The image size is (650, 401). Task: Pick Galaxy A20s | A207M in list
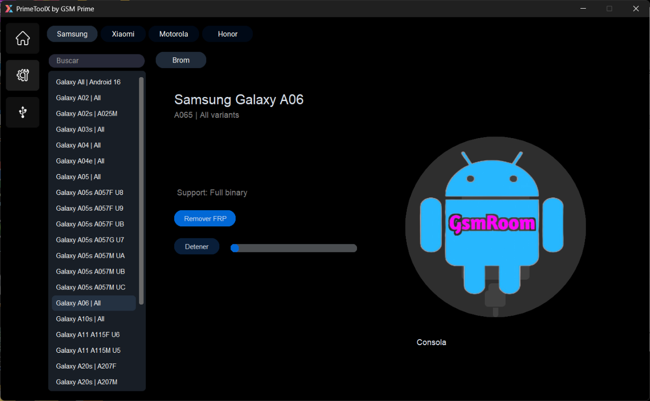click(x=86, y=382)
